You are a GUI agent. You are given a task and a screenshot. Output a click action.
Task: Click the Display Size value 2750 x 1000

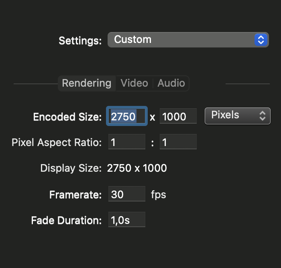point(137,168)
